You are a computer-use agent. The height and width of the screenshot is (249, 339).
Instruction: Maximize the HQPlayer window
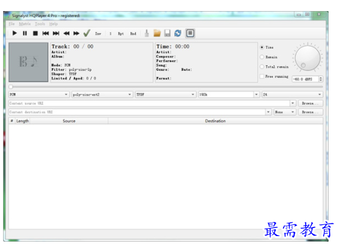pos(307,15)
